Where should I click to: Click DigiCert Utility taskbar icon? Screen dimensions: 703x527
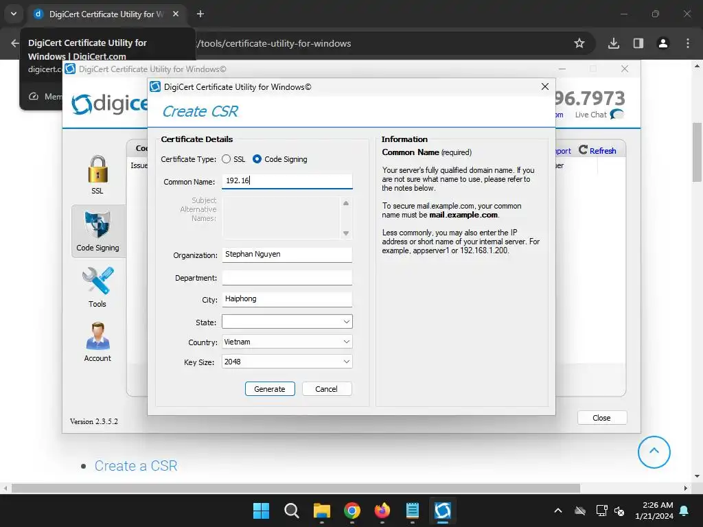(443, 511)
